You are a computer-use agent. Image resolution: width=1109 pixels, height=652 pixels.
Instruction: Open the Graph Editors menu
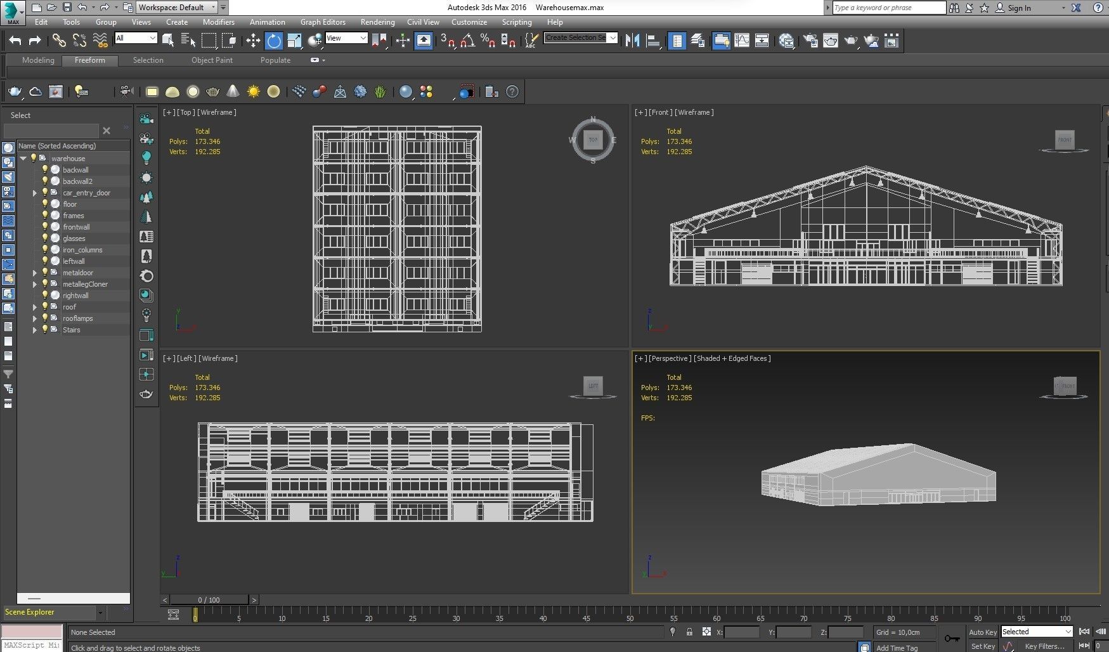pos(323,22)
